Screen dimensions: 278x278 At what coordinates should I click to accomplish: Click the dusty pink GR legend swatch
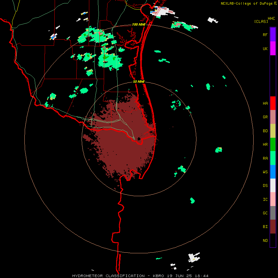pyautogui.click(x=273, y=117)
